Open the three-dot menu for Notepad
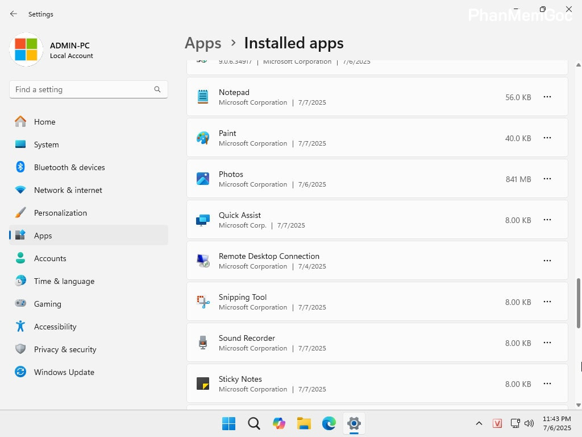Image resolution: width=582 pixels, height=437 pixels. 547,97
